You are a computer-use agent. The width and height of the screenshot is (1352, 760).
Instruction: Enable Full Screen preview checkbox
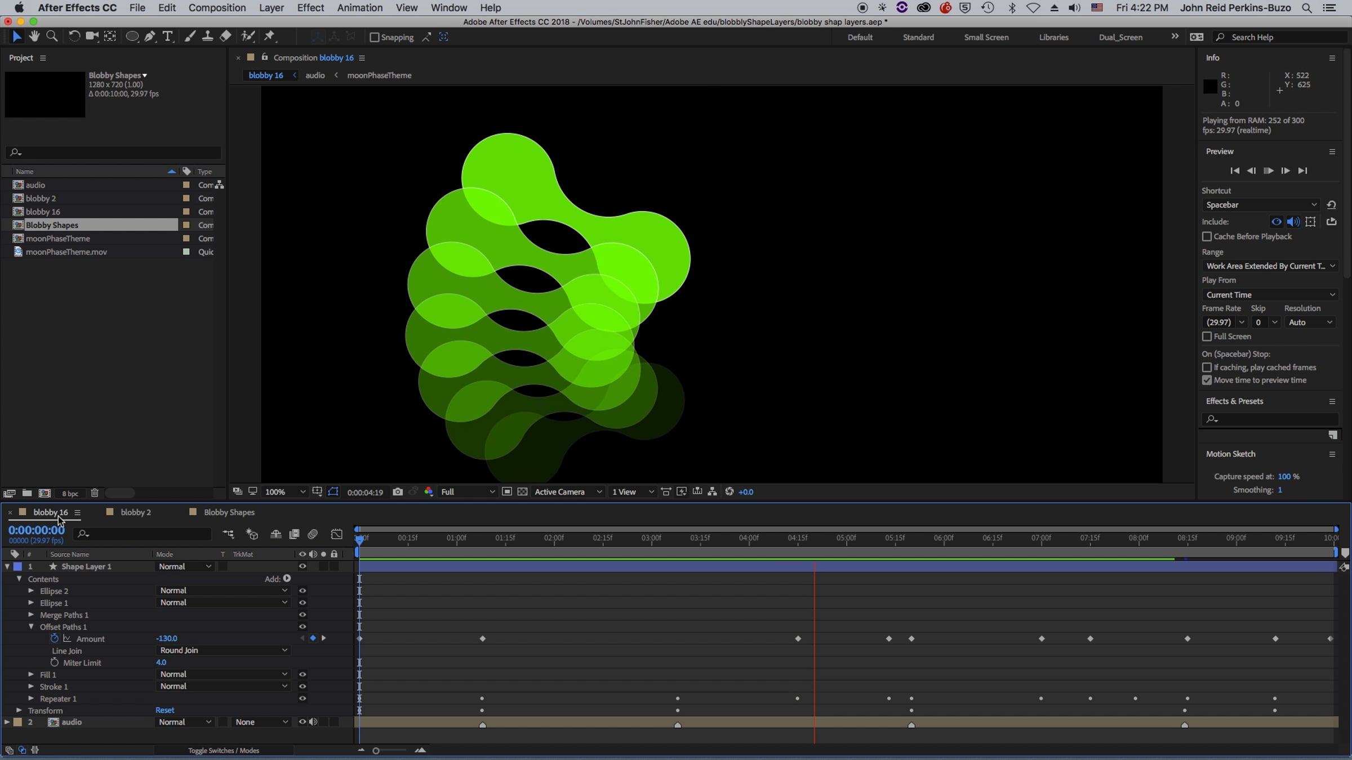pyautogui.click(x=1207, y=336)
